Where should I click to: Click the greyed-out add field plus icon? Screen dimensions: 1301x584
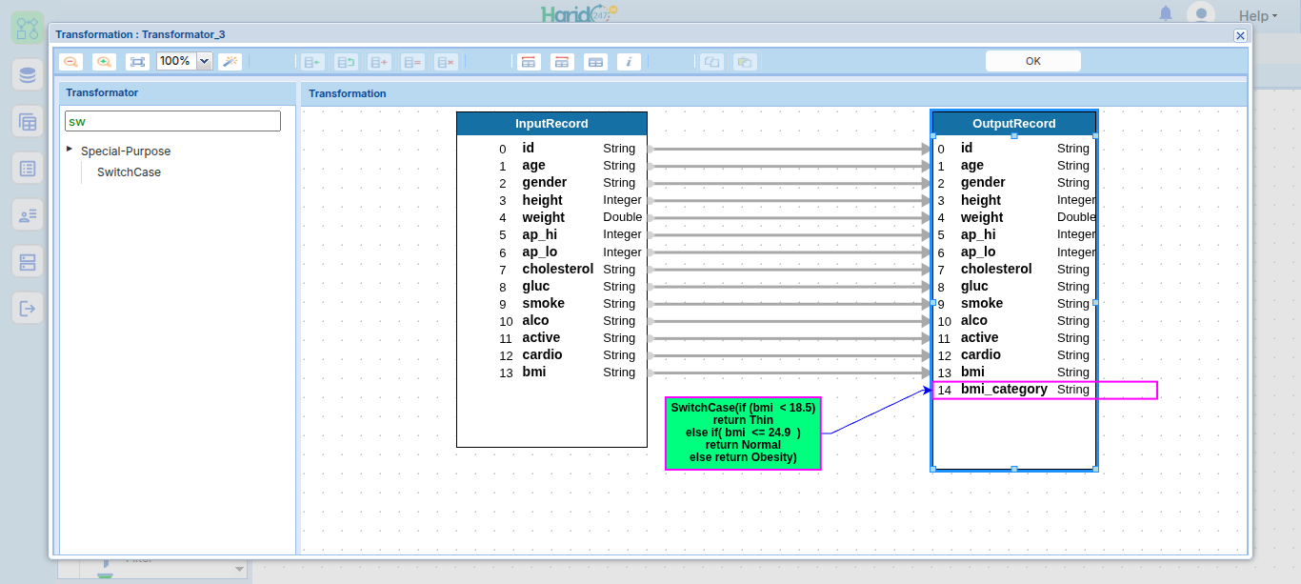point(379,61)
